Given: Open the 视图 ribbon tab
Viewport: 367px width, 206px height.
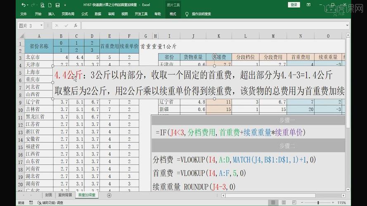Looking at the screenshot, I should click(x=125, y=14).
